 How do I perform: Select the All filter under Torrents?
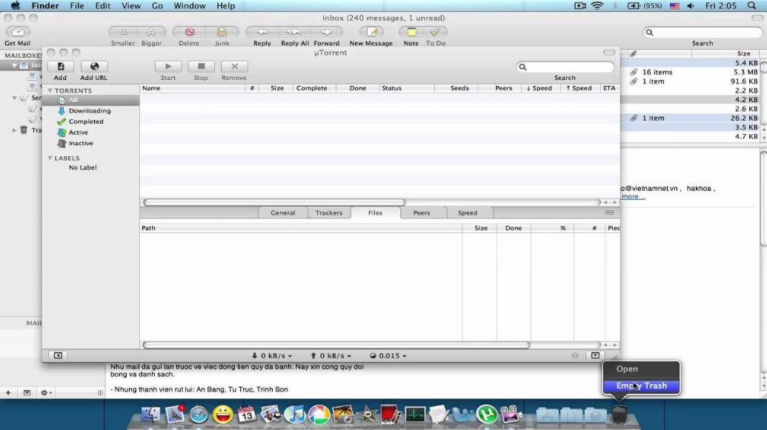[x=72, y=99]
